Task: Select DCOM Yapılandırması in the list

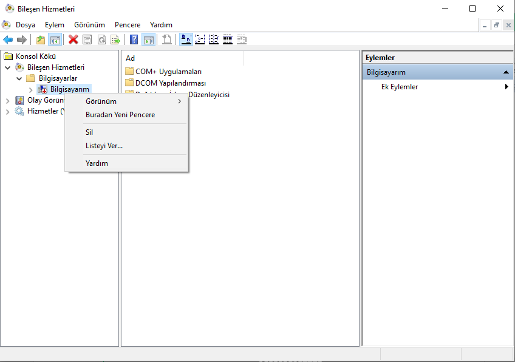Action: coord(171,83)
